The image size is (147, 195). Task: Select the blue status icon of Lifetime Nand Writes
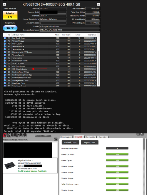coord(5,72)
